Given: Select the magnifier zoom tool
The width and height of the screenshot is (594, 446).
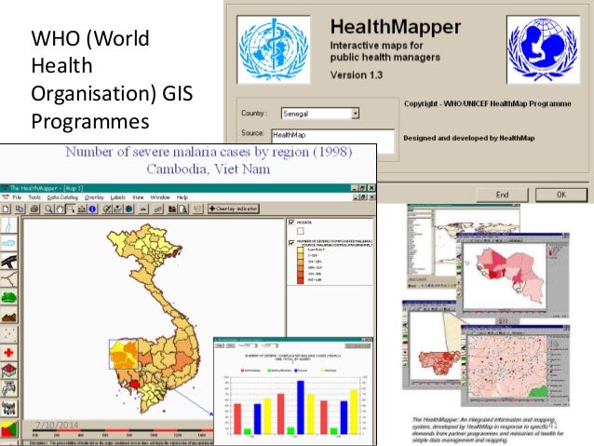Looking at the screenshot, I should coord(48,209).
